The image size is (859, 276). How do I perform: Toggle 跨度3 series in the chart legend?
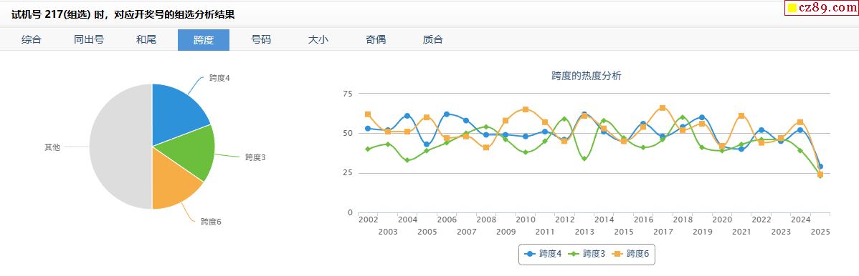(x=587, y=254)
